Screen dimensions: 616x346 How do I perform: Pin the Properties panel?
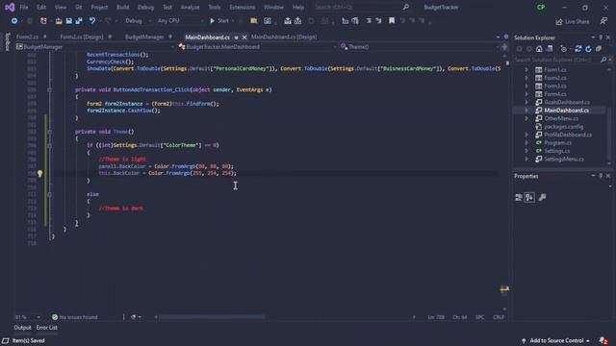point(601,176)
